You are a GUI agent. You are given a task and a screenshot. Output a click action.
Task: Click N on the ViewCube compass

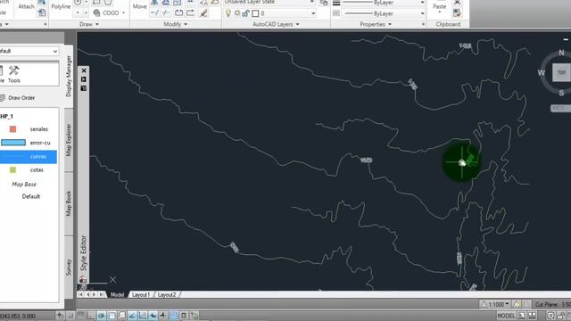[561, 53]
